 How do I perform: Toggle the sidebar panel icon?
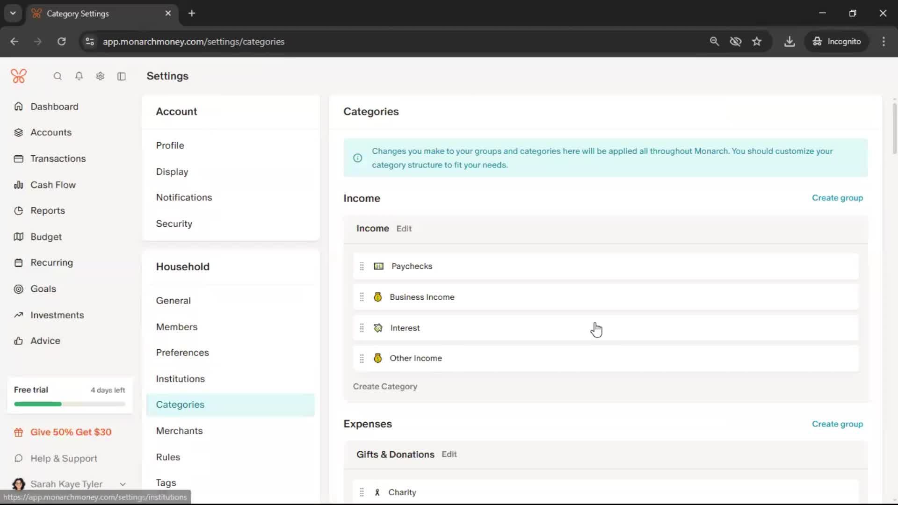pos(122,76)
